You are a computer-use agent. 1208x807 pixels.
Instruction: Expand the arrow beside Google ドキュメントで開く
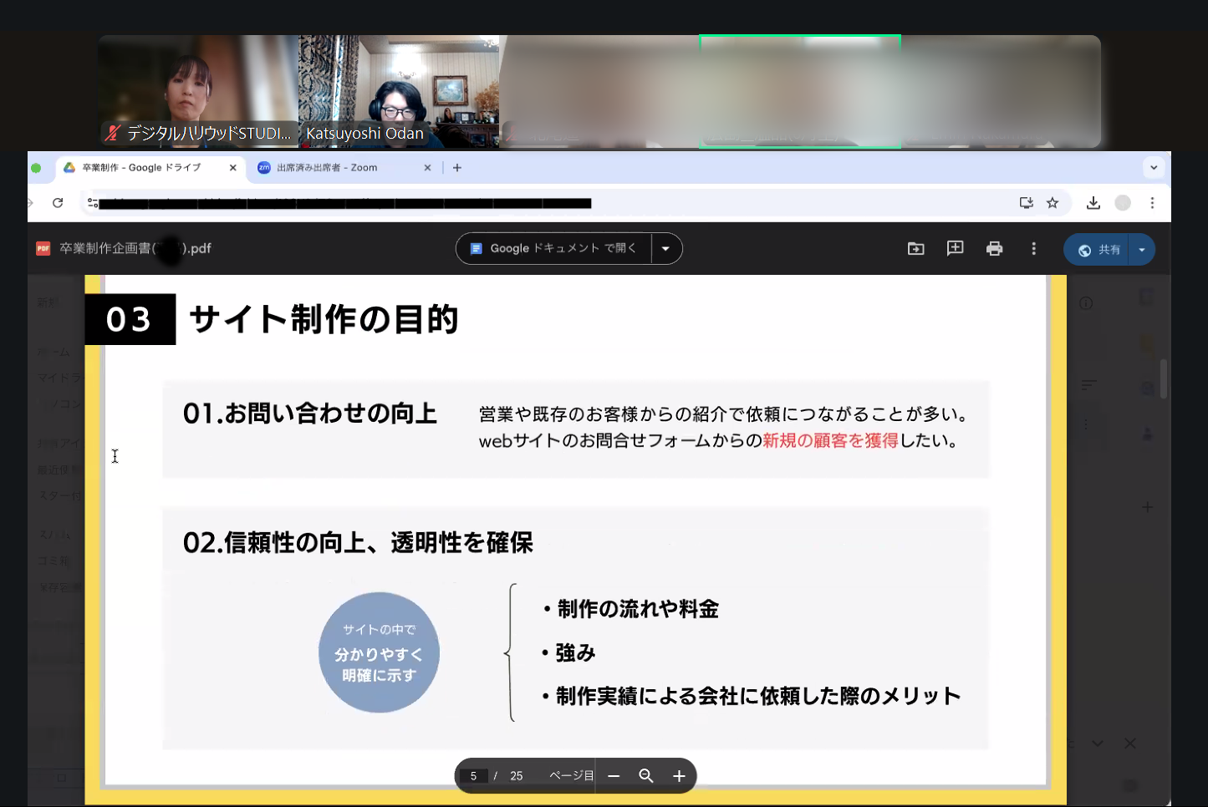coord(665,248)
